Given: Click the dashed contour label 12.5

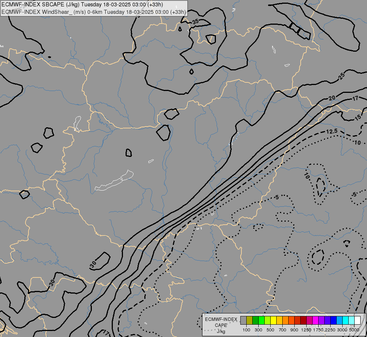Looking at the screenshot, I should click(x=332, y=131).
